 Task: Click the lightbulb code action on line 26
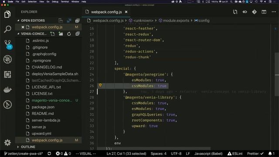(x=100, y=85)
